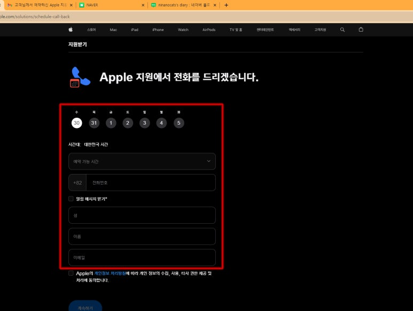Focus the 이름 first name field
This screenshot has width=413, height=311.
pos(142,237)
